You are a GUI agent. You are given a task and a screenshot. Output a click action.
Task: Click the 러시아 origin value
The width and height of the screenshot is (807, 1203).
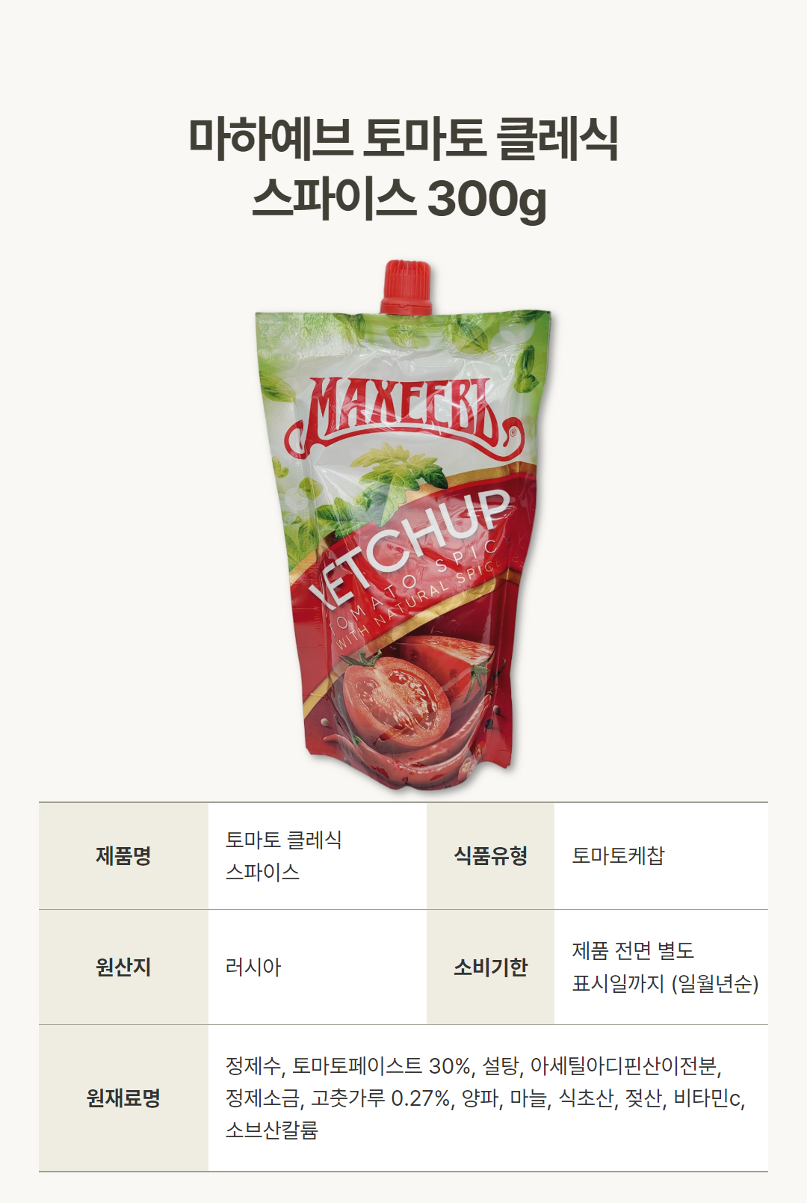tap(253, 967)
